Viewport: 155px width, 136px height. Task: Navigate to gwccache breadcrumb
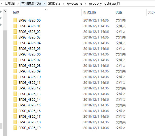[75, 4]
